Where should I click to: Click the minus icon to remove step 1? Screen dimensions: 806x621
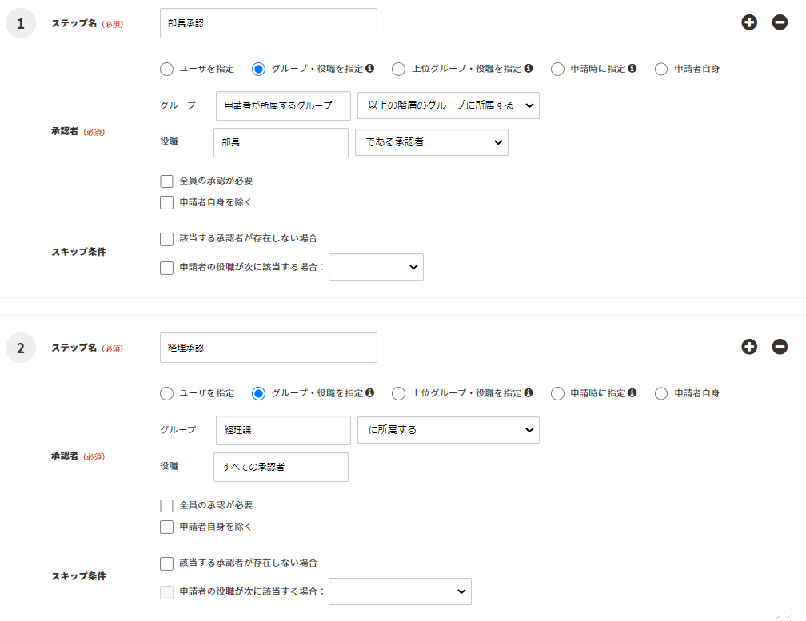pos(780,22)
